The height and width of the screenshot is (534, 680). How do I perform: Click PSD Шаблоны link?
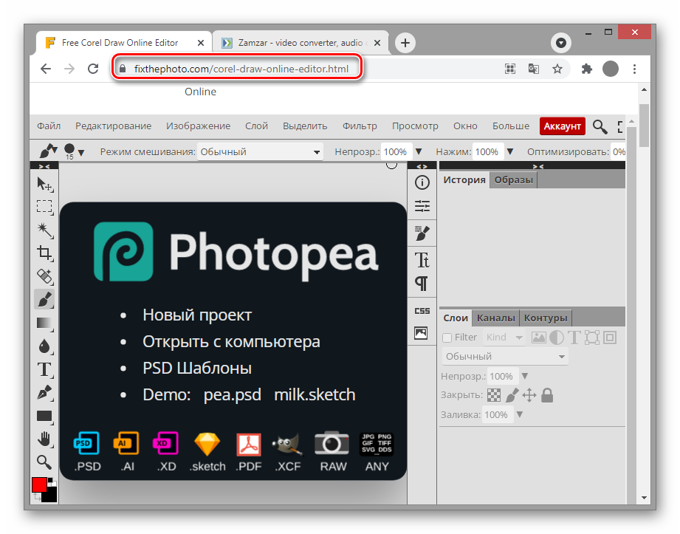tap(197, 369)
